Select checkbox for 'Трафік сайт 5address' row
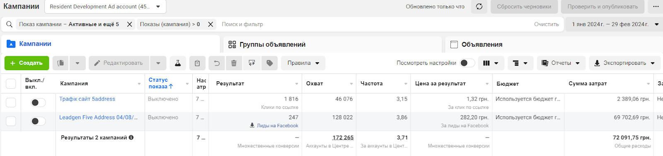This screenshot has width=663, height=156. point(11,102)
